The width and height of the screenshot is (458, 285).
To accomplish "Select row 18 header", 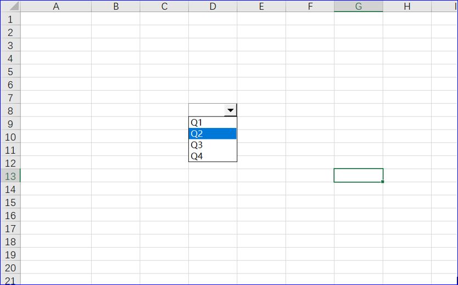I will tap(10, 242).
